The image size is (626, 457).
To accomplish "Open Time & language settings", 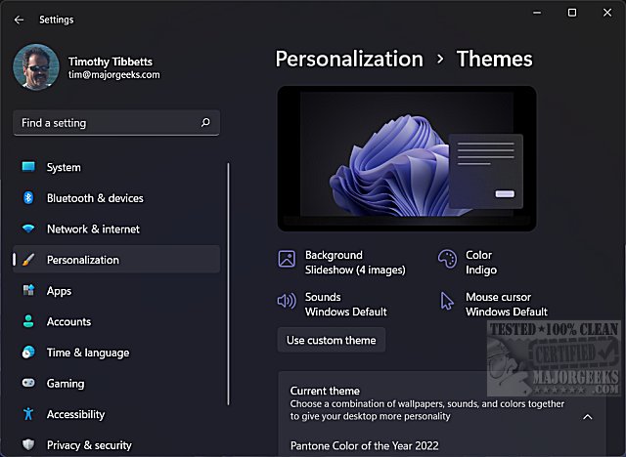I will point(116,353).
